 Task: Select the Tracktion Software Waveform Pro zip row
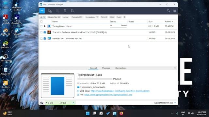pos(108,32)
